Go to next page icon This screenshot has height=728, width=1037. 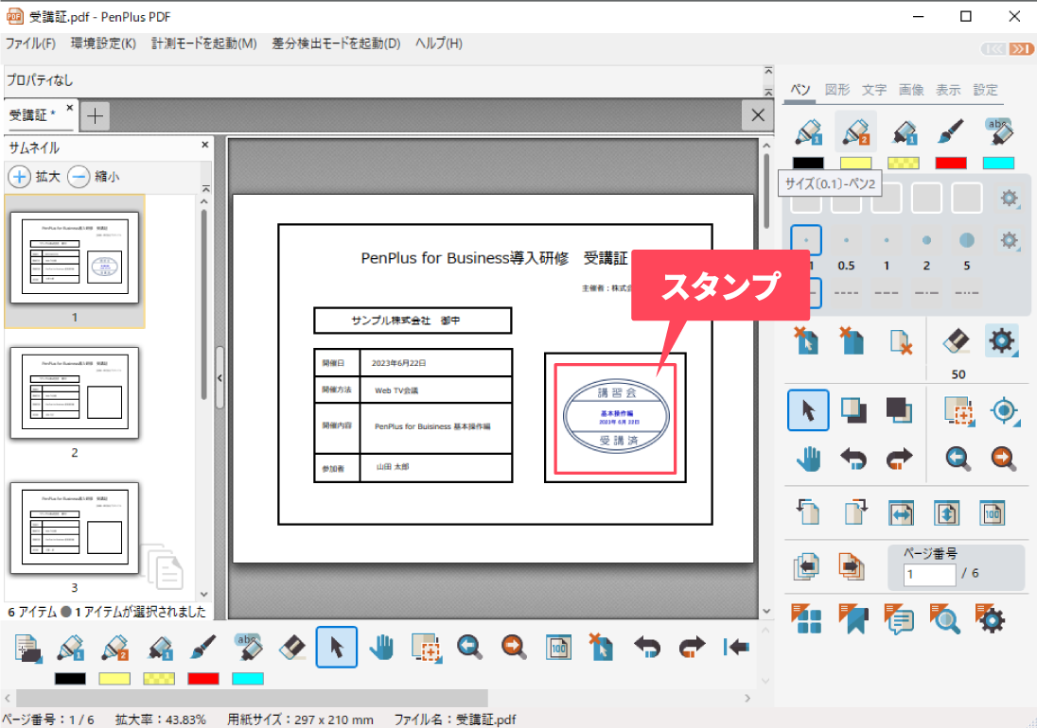click(852, 566)
